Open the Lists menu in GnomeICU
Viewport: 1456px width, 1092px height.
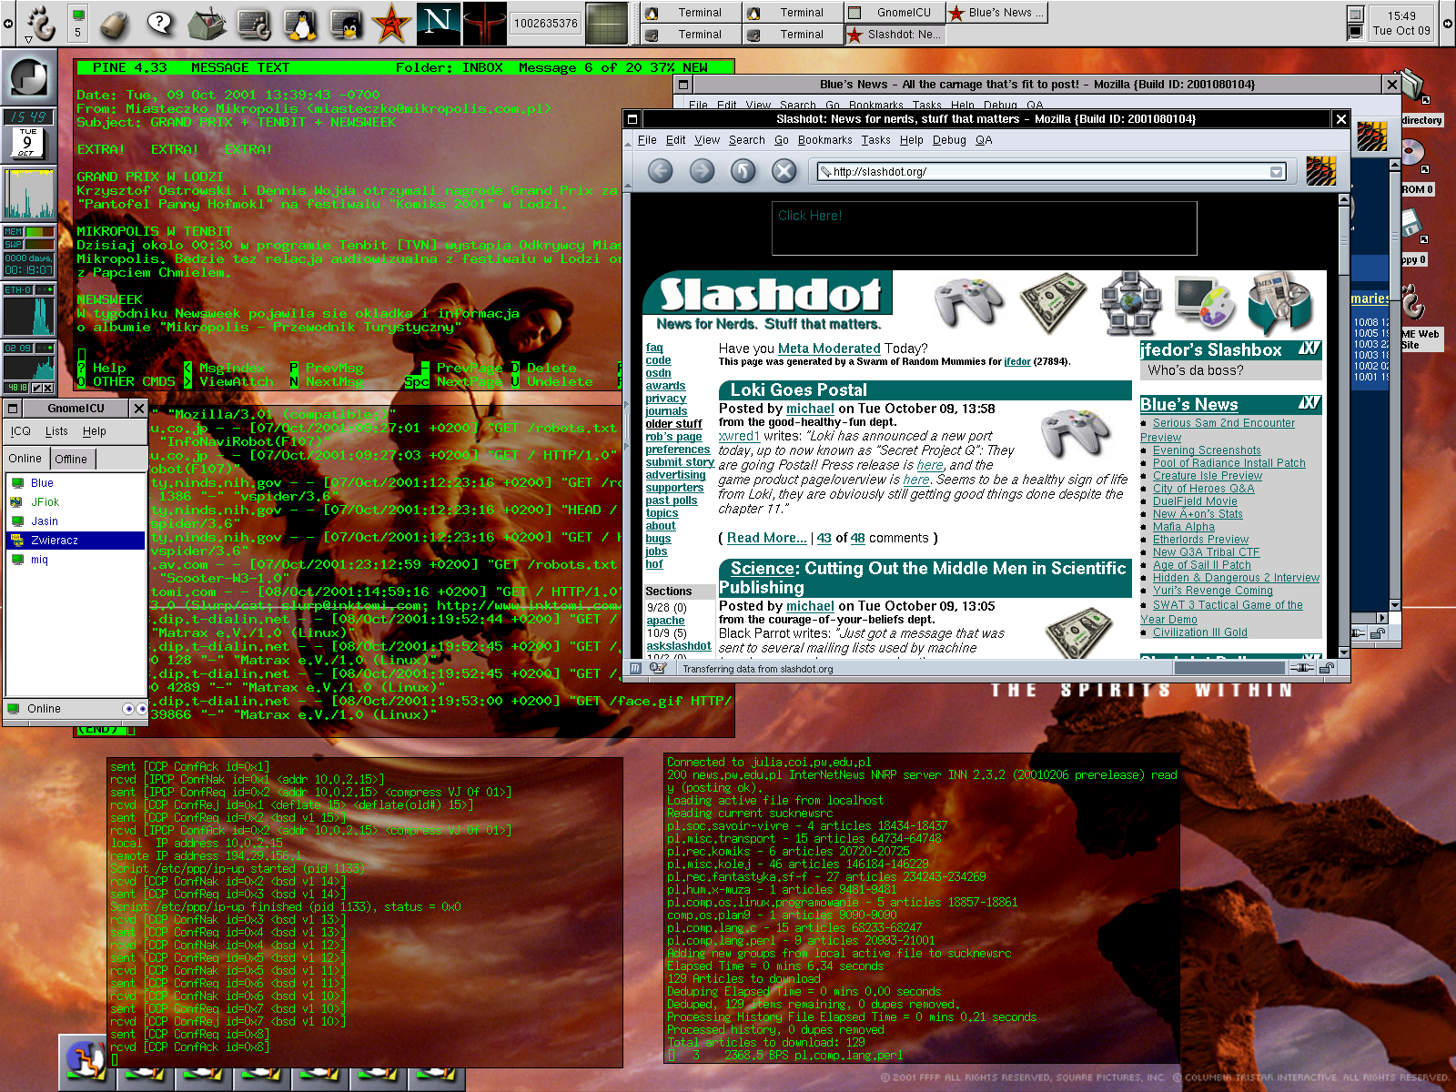pos(56,430)
